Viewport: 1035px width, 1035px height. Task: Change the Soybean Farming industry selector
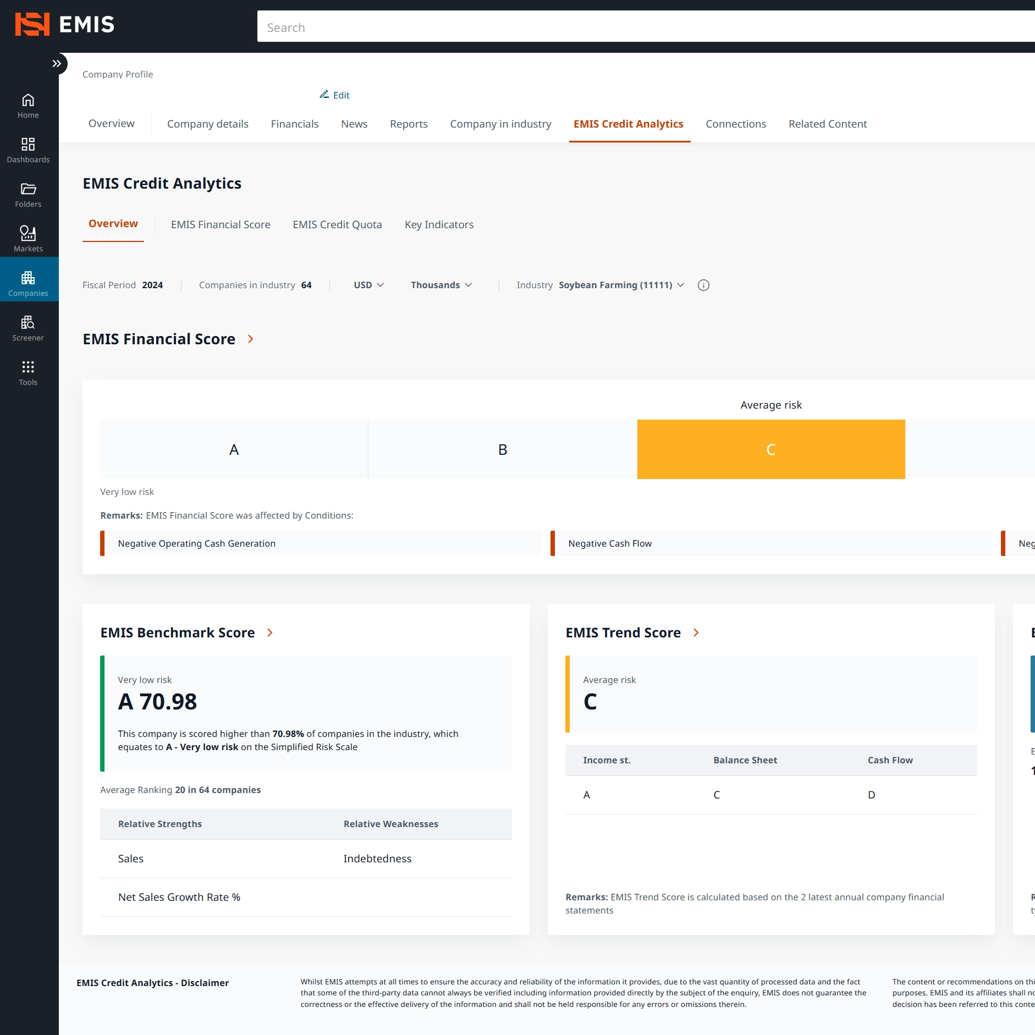621,285
